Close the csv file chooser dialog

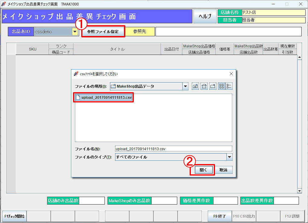(x=231, y=74)
